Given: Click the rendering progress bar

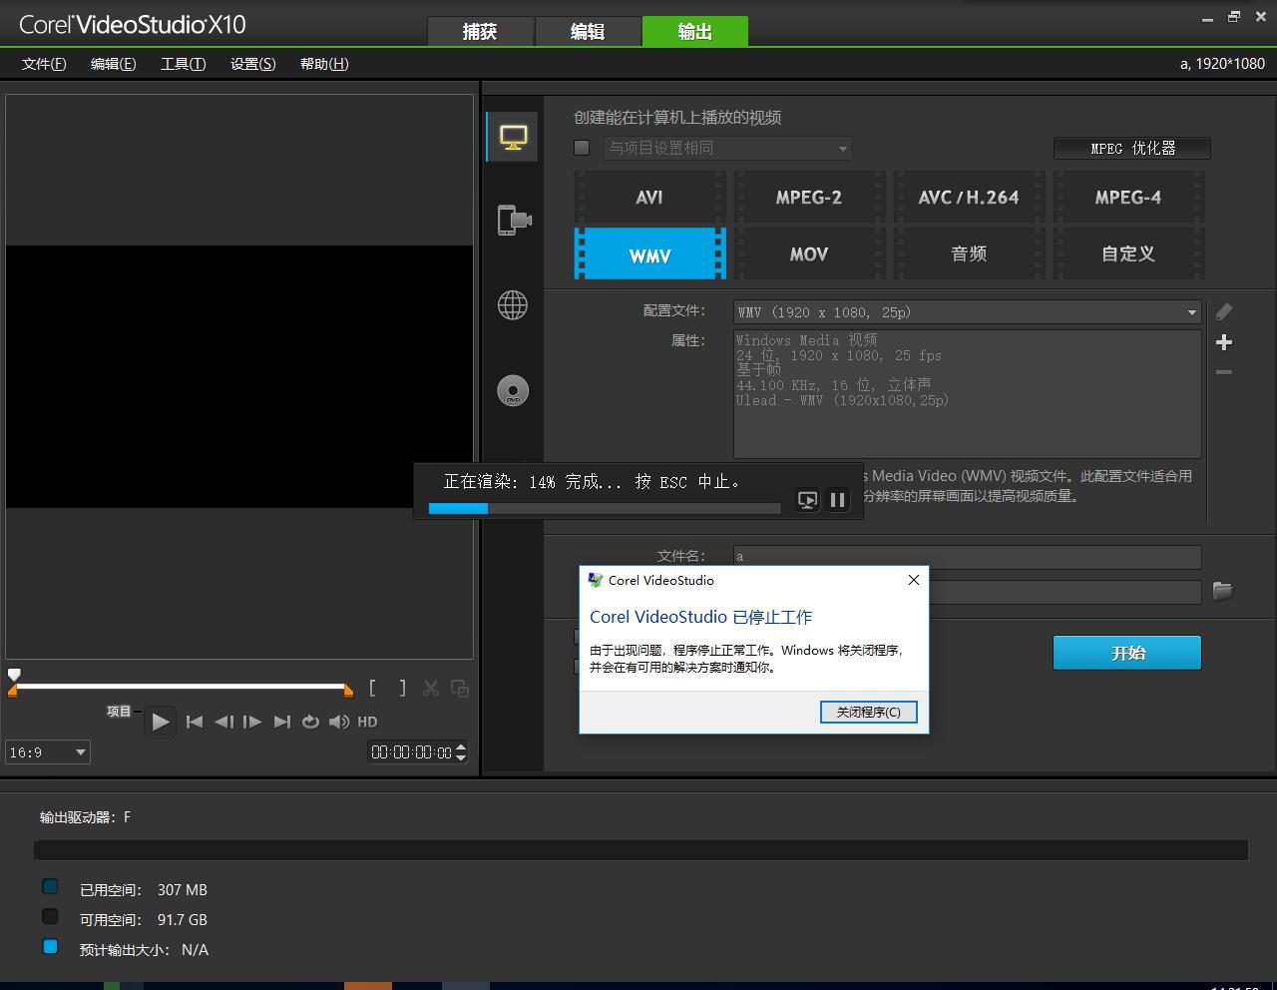Looking at the screenshot, I should [605, 508].
